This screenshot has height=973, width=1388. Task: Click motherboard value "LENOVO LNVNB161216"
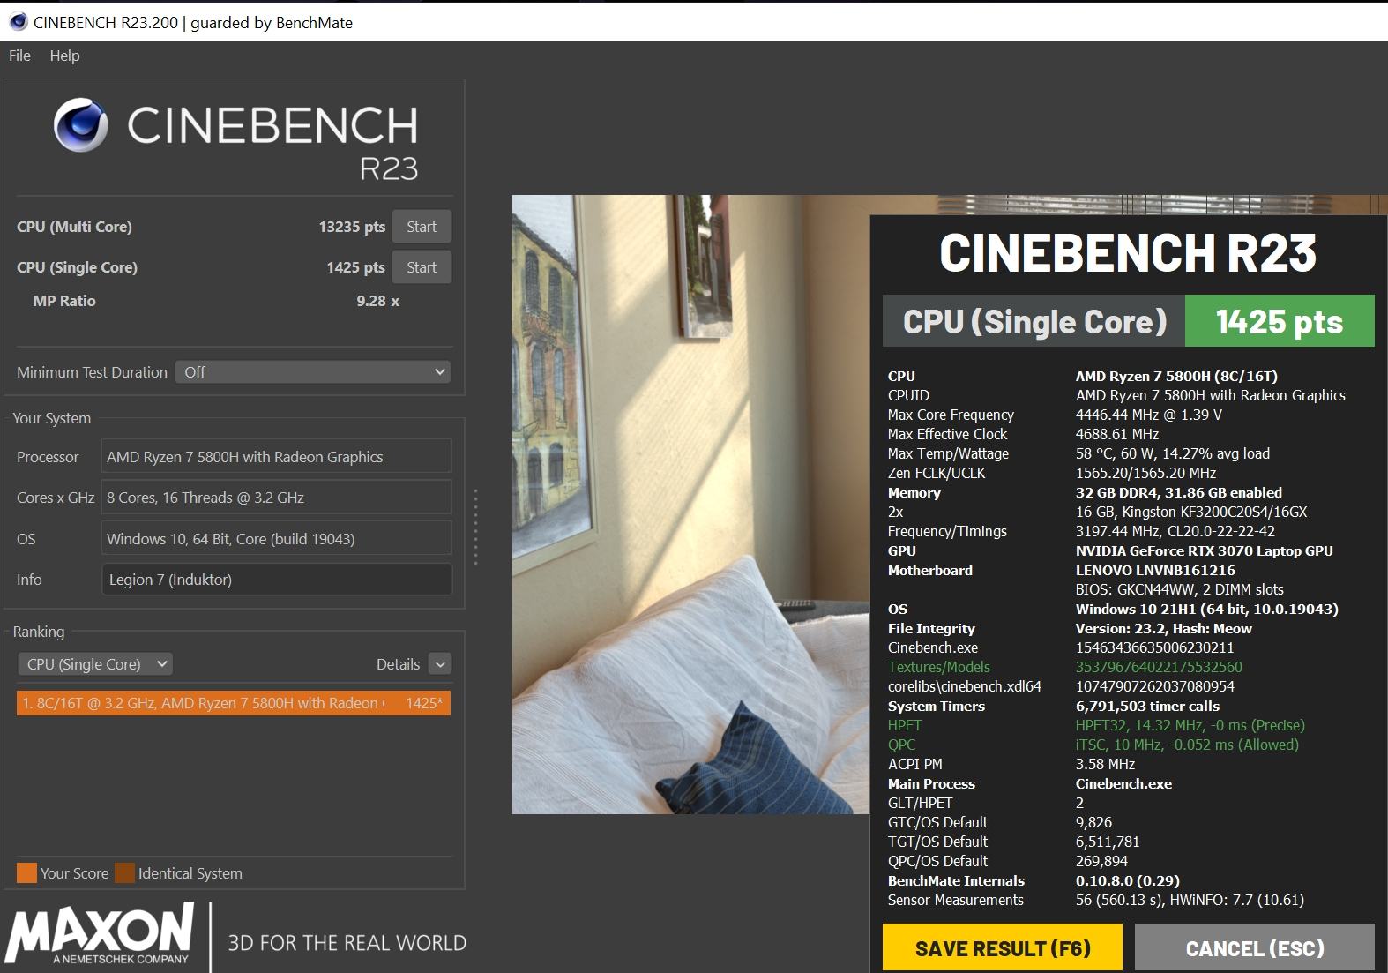point(1155,570)
